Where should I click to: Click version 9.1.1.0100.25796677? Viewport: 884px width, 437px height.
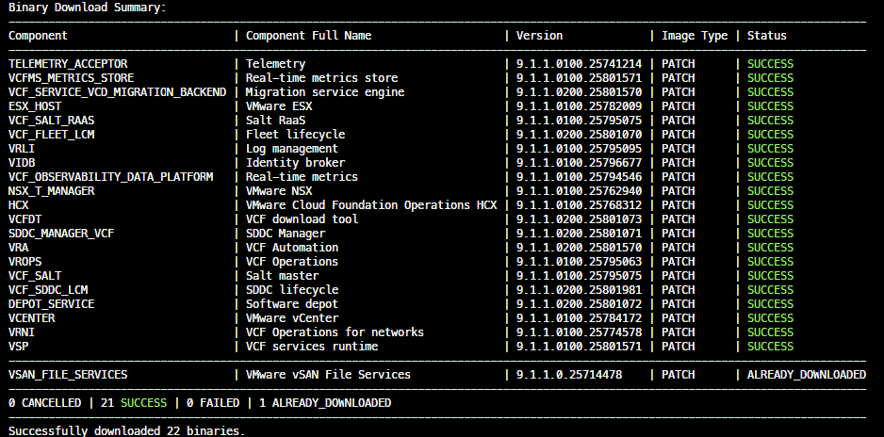pos(579,163)
